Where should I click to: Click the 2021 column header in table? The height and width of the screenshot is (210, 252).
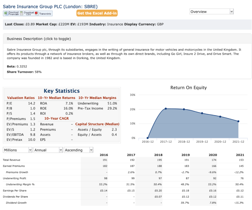tap(240, 155)
